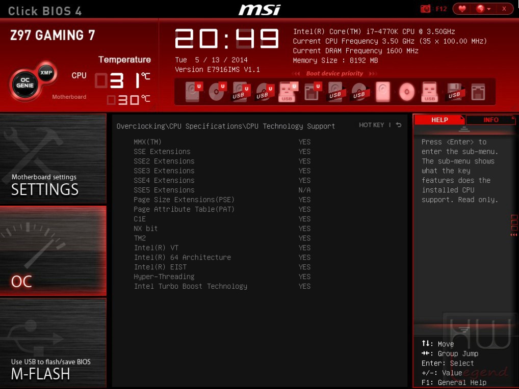The width and height of the screenshot is (519, 389).
Task: Select the NX bit row
Action: coord(222,229)
